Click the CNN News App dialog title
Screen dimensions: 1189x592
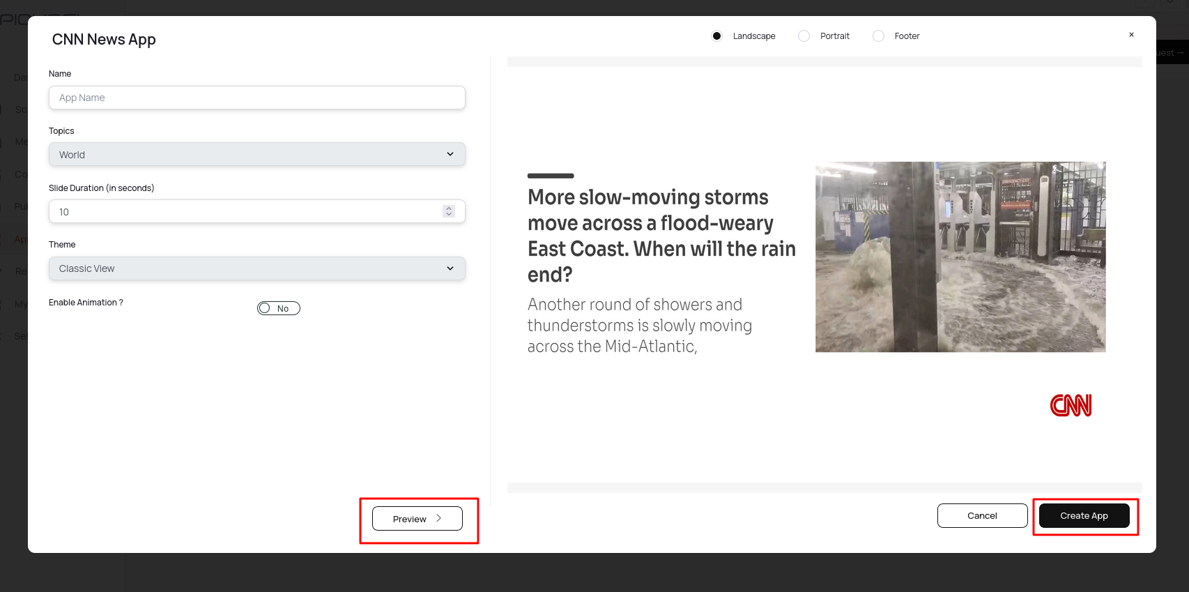(x=104, y=40)
